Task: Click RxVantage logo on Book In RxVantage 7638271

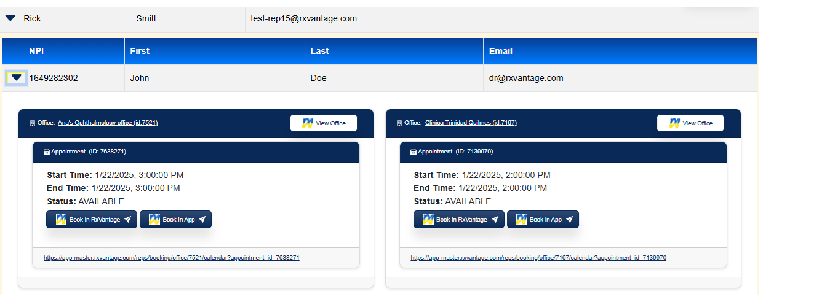Action: coord(61,220)
